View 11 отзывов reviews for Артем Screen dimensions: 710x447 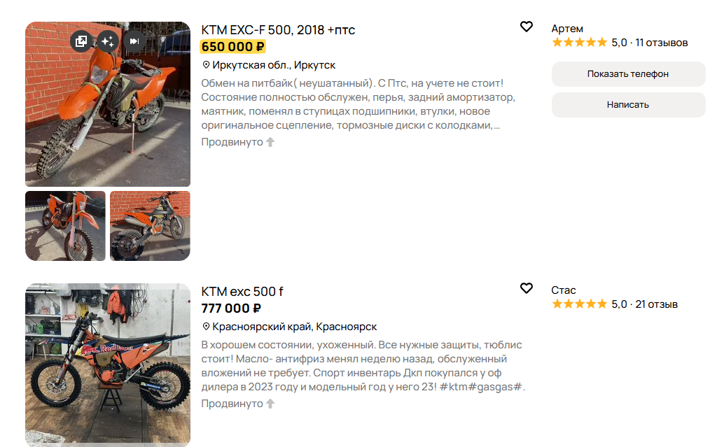coord(662,43)
